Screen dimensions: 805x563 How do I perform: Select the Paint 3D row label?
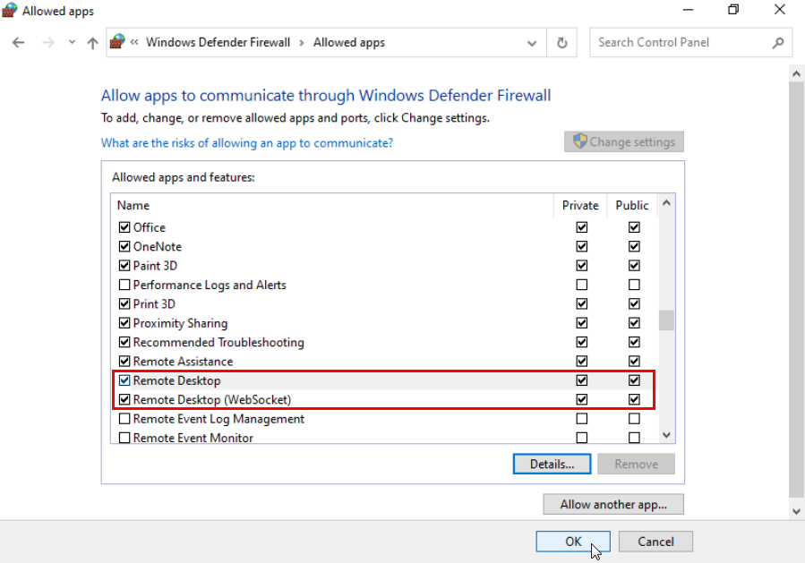coord(155,265)
